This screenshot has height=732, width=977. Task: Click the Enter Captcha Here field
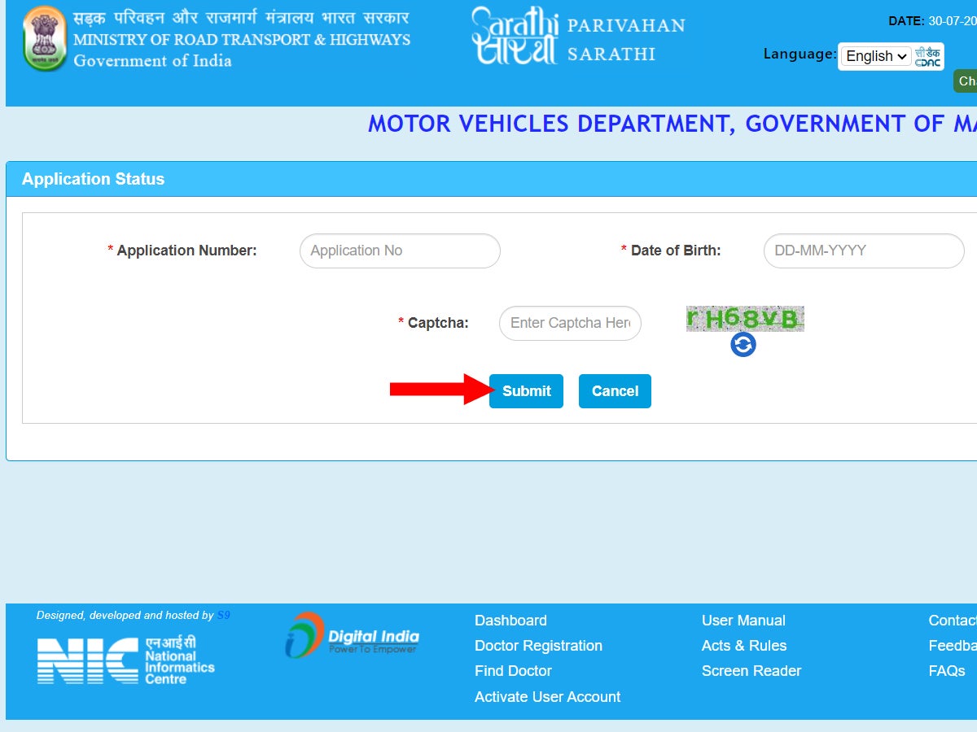click(x=570, y=323)
